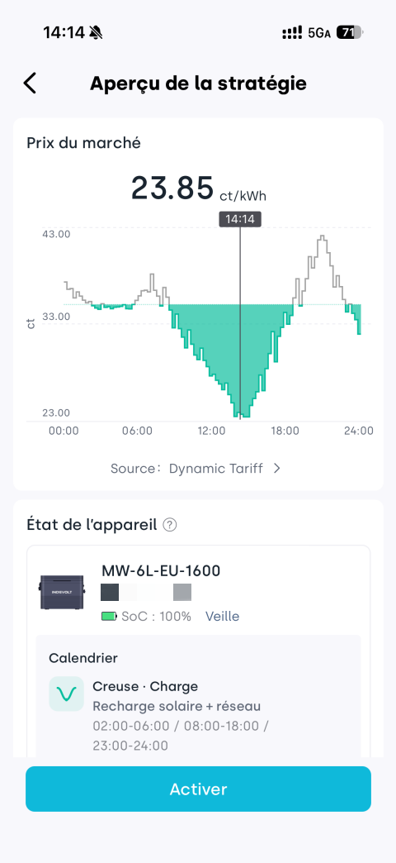Expand the Dynamic Tariff source chevron
Screen dimensions: 396x863
(277, 469)
